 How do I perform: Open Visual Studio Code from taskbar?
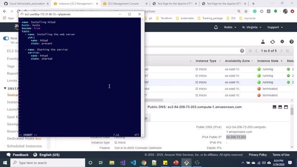[x=133, y=163]
